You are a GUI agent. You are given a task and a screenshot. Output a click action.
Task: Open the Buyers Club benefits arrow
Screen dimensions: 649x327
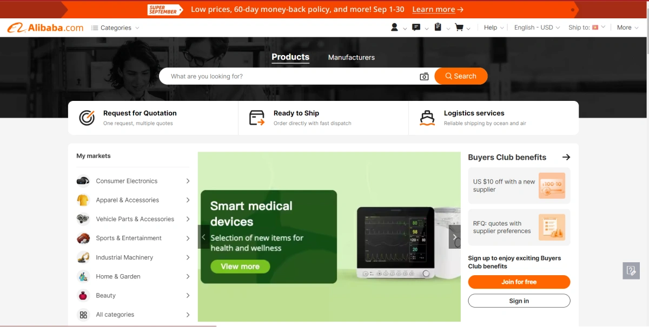click(x=566, y=157)
